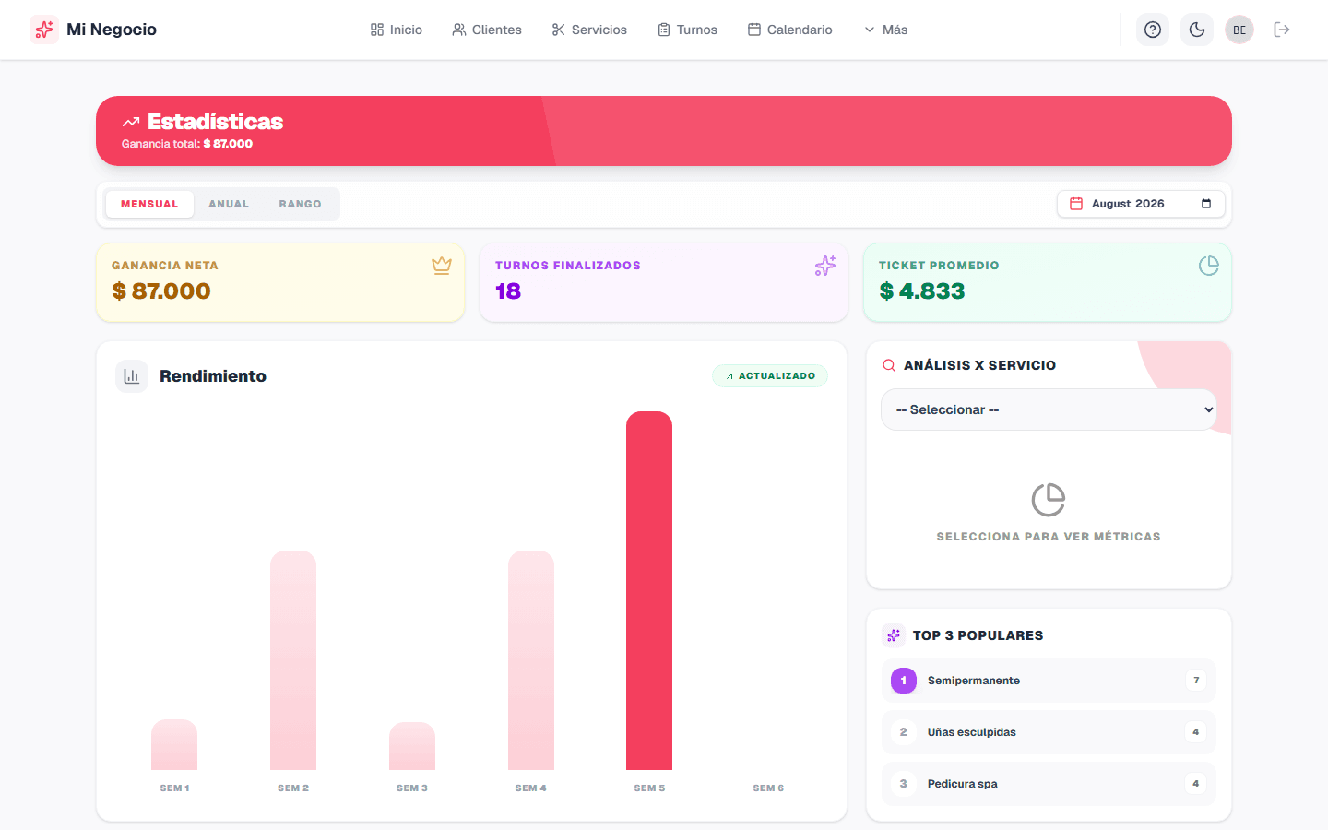Open the BE user avatar
The height and width of the screenshot is (830, 1328).
(x=1239, y=30)
